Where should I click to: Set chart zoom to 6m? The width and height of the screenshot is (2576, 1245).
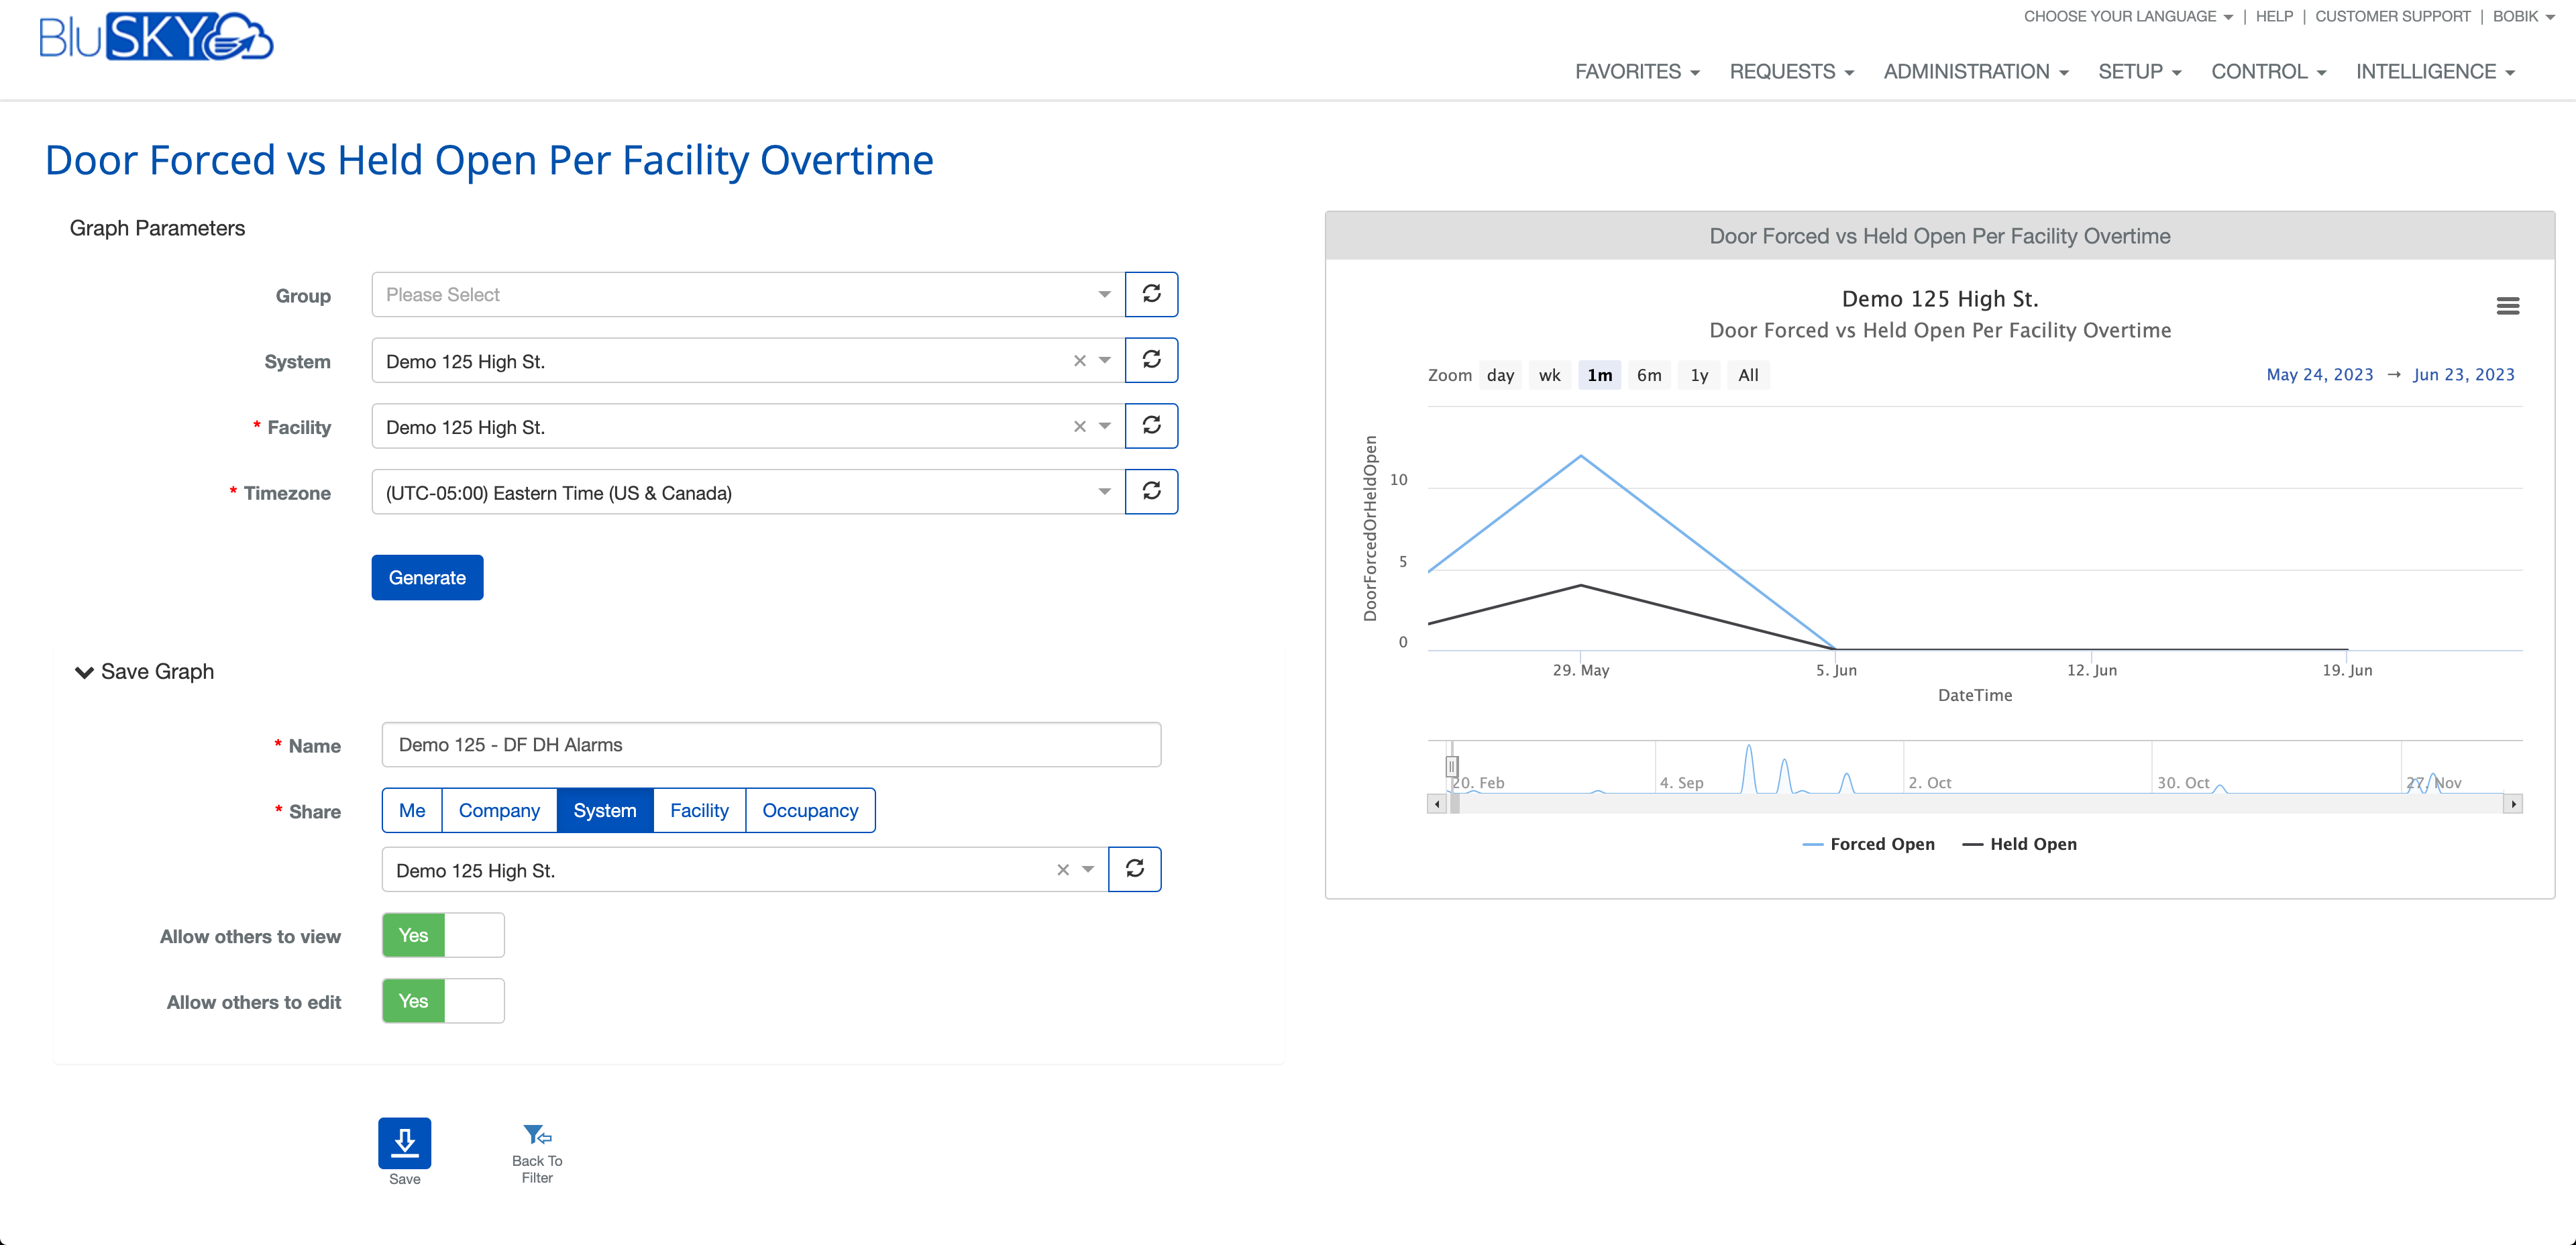coord(1649,375)
